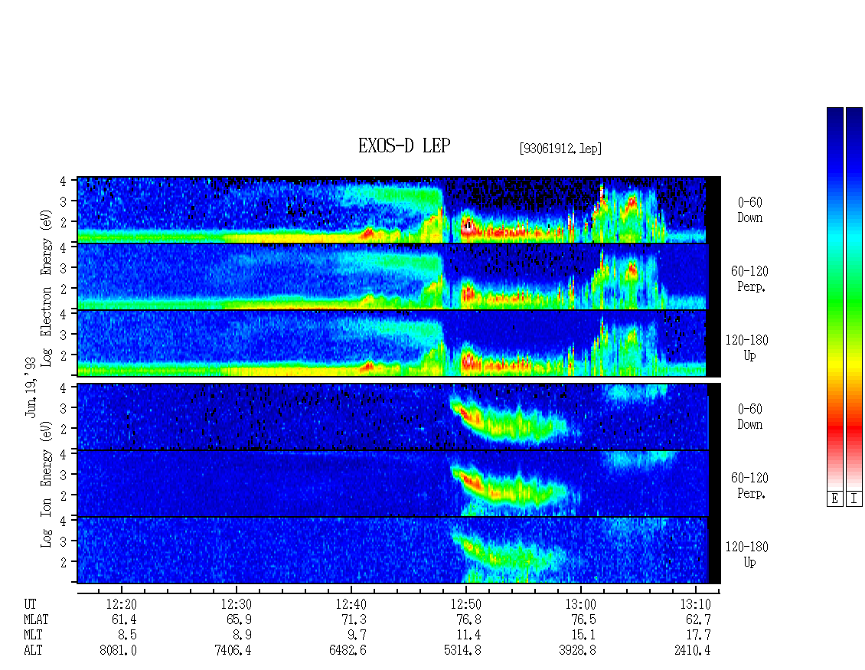Click the 13:00 UT time tick label
The image size is (865, 670).
[580, 604]
